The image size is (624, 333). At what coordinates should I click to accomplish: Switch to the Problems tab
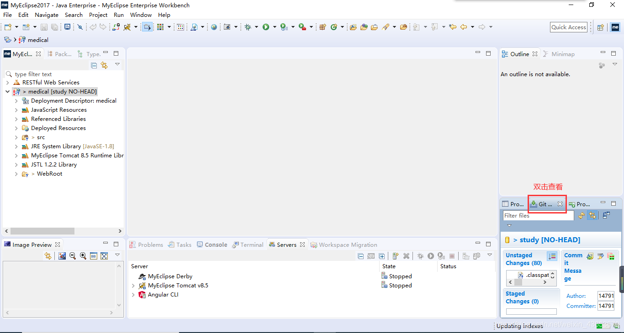coord(146,245)
